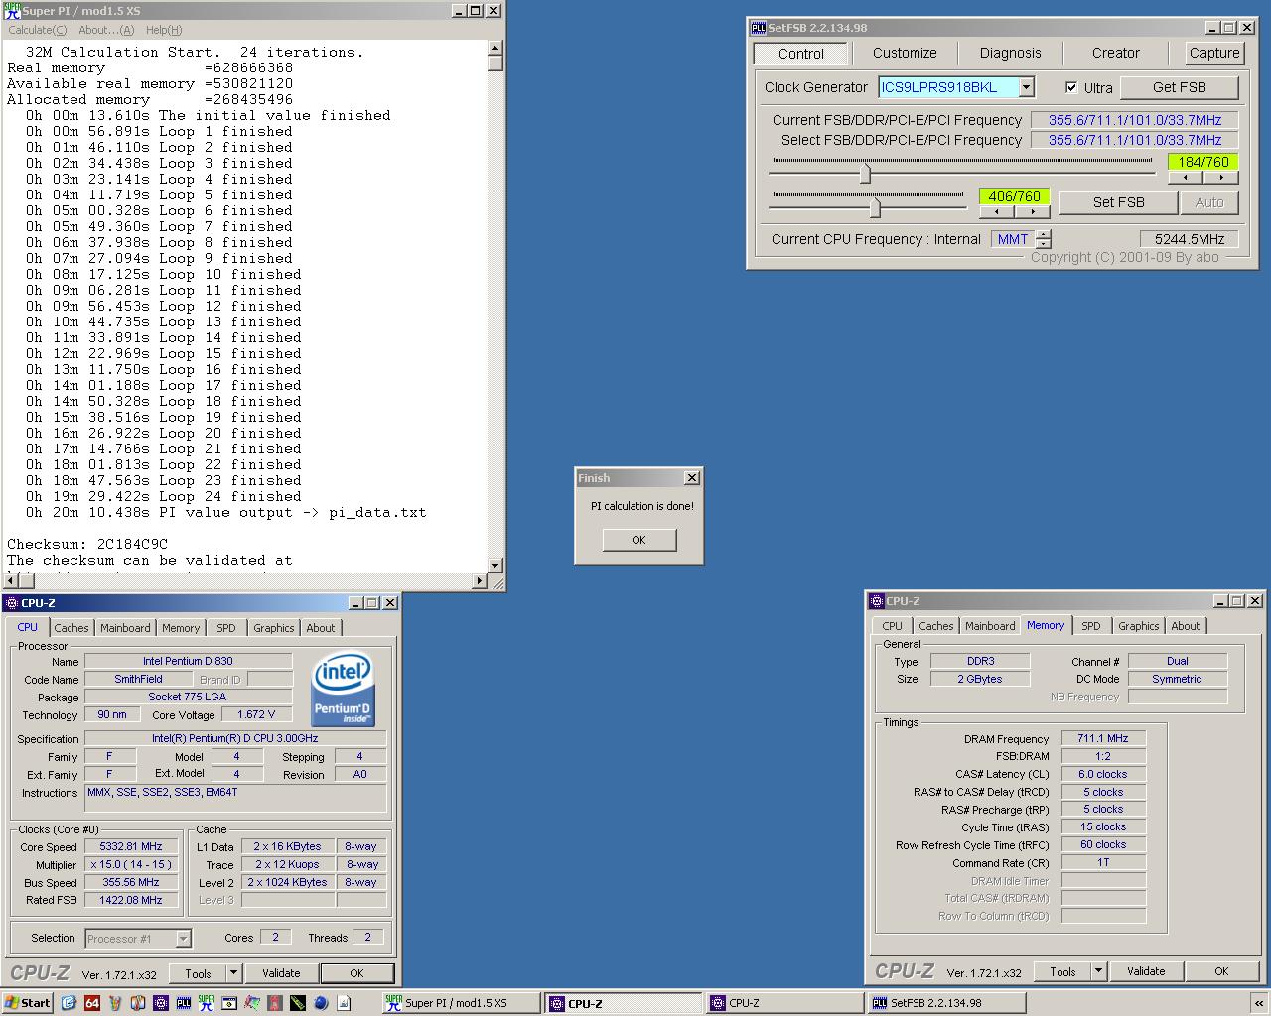
Task: Click the lower 406/760 slider thumb
Action: tap(875, 207)
